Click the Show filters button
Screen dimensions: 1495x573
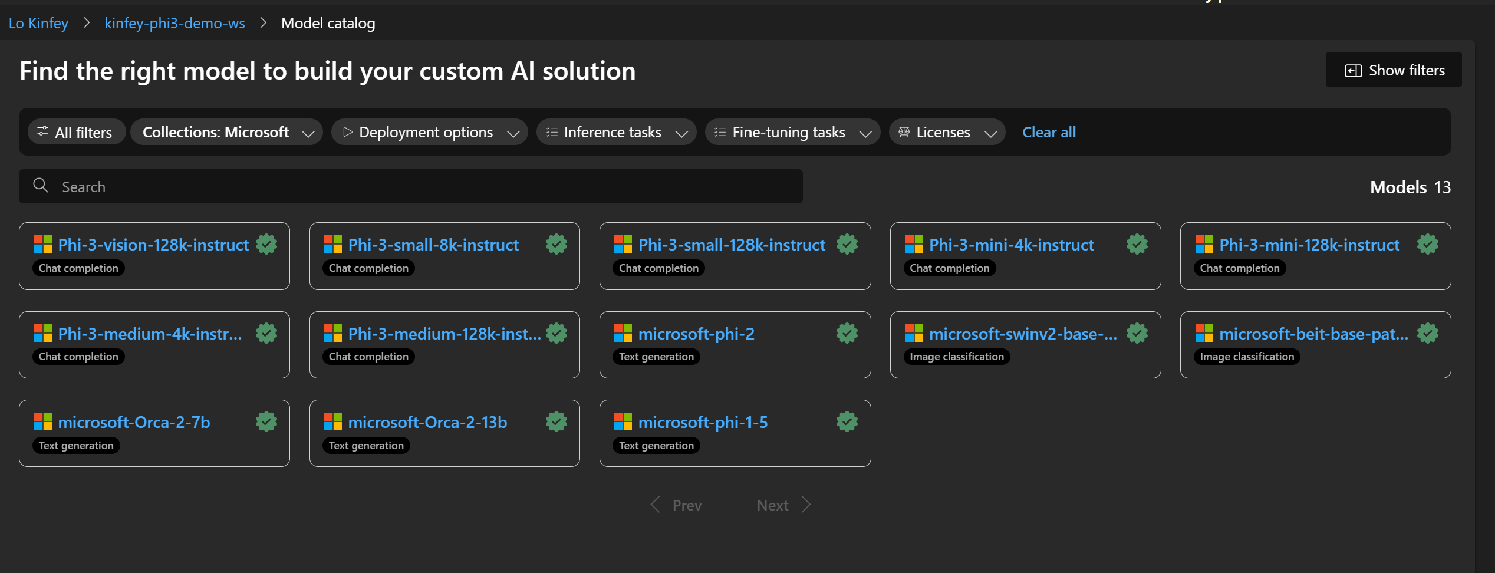[1394, 70]
